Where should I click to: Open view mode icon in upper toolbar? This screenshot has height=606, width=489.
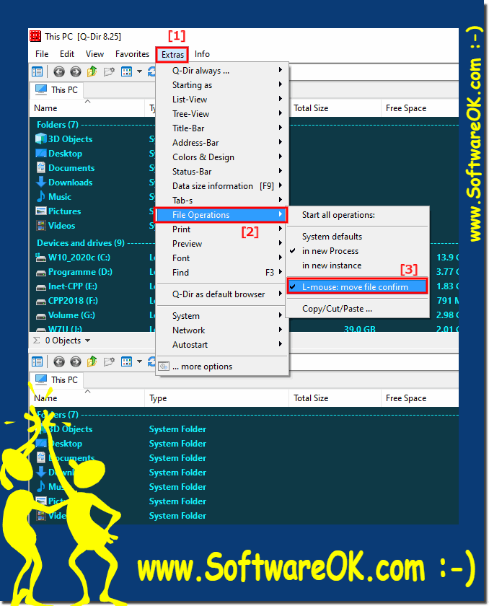tap(126, 72)
